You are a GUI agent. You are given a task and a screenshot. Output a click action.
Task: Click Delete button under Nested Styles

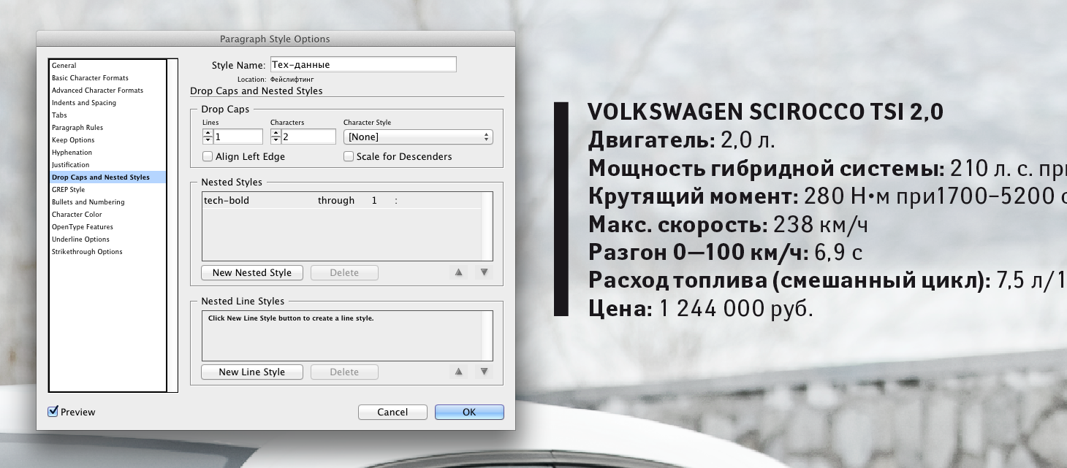344,272
